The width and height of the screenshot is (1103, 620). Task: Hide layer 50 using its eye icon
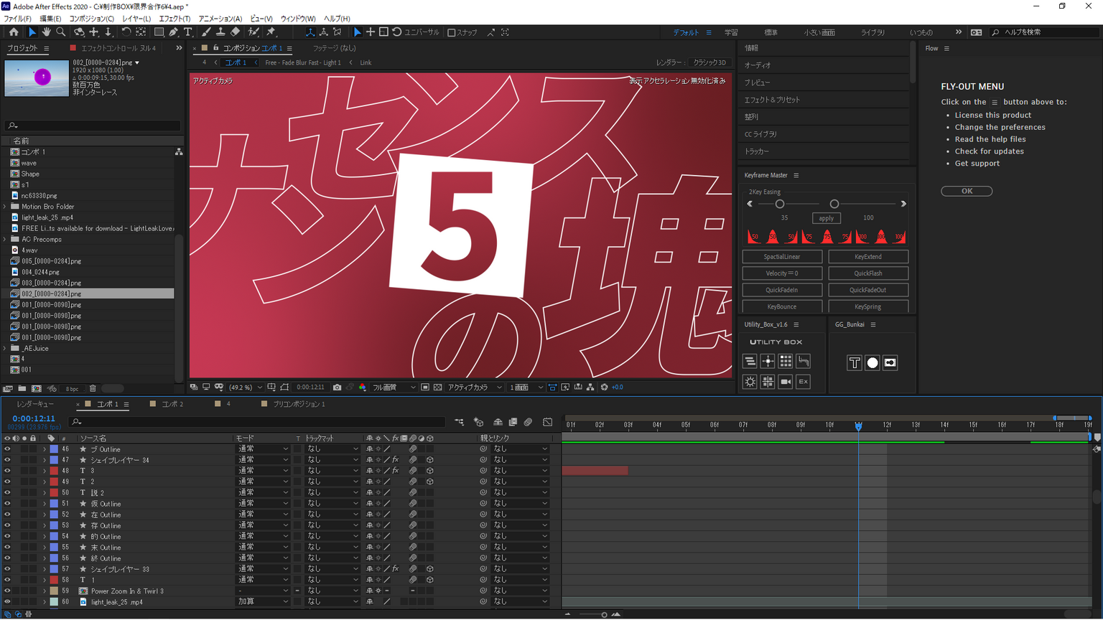7,493
